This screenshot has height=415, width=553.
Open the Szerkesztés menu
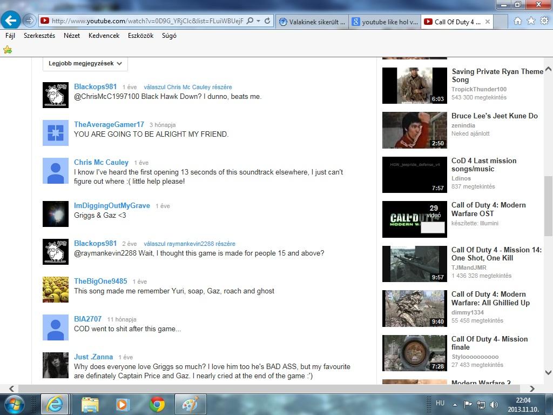point(39,36)
